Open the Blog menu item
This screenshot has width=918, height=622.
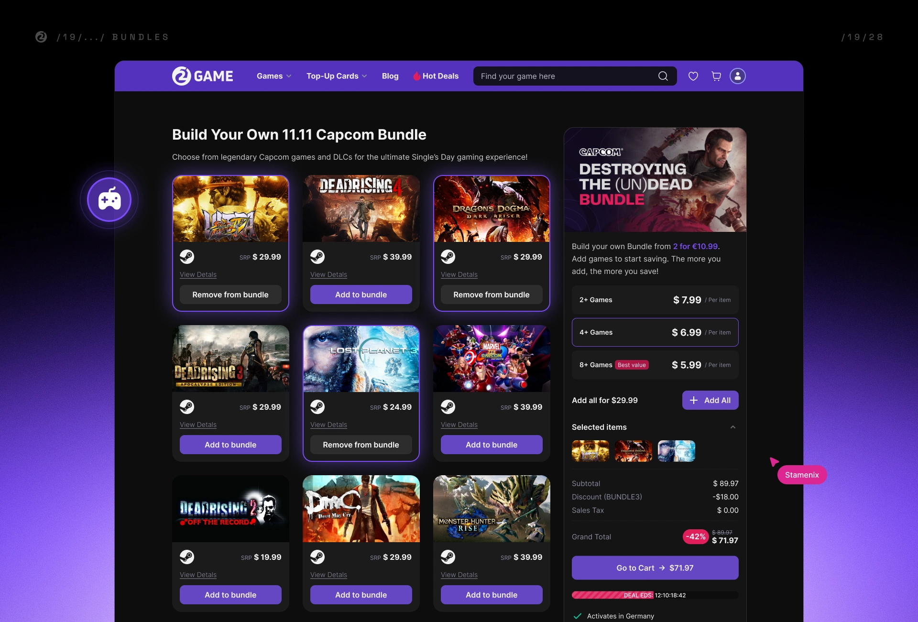tap(390, 76)
